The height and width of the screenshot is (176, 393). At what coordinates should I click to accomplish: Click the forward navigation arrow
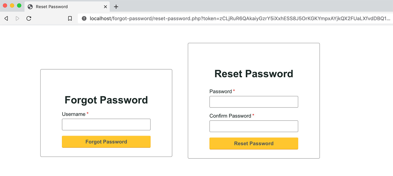tap(17, 18)
